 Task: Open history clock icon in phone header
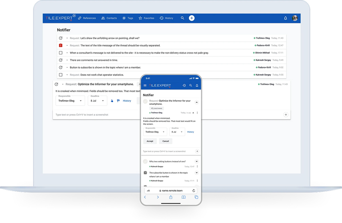pyautogui.click(x=184, y=86)
